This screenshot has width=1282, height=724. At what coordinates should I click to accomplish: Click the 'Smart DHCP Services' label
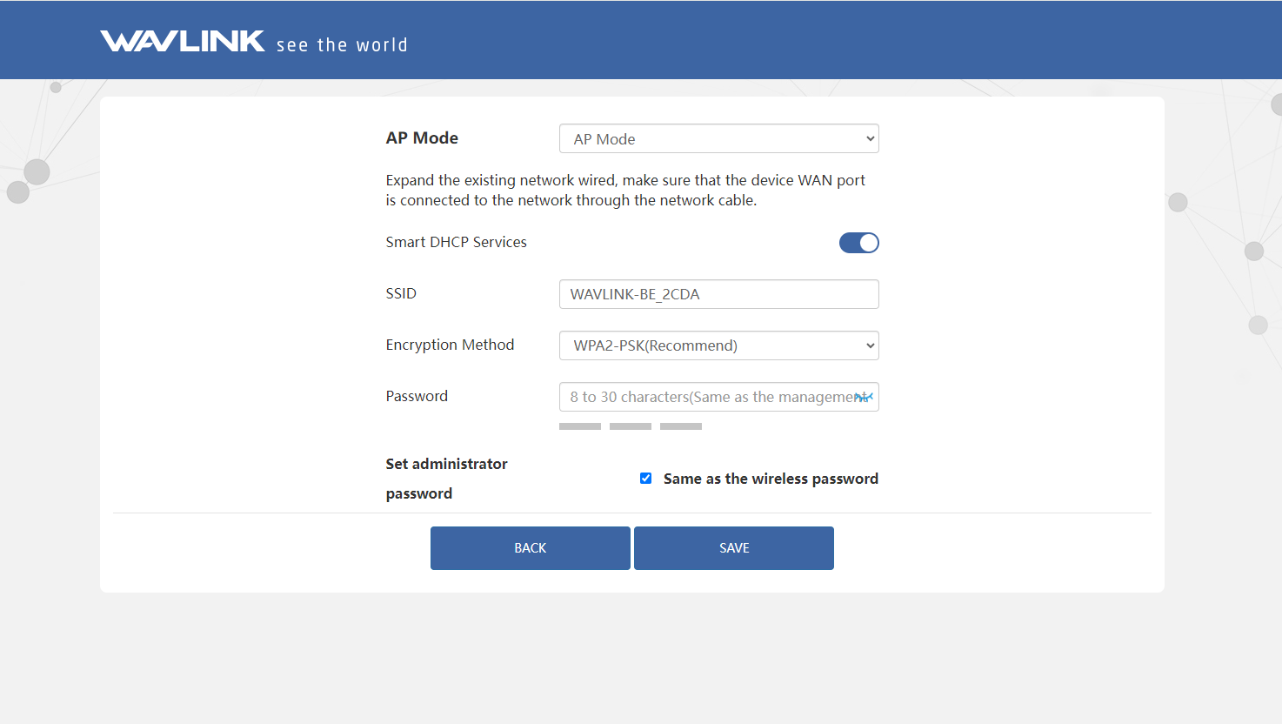[x=456, y=242]
